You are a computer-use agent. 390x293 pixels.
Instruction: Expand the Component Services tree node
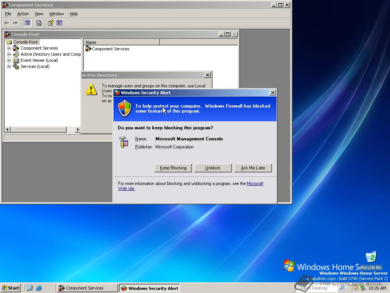pos(9,48)
